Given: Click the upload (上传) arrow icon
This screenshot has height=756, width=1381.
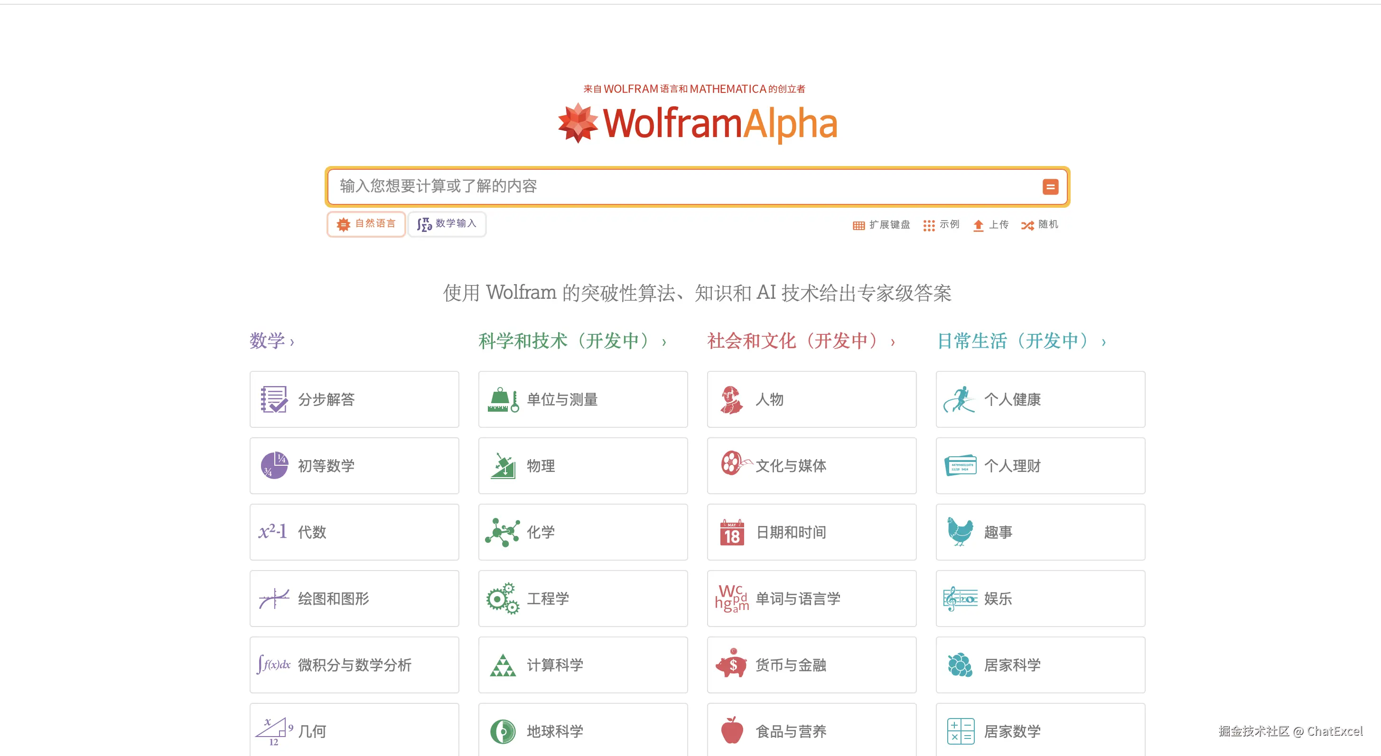Looking at the screenshot, I should pos(978,225).
